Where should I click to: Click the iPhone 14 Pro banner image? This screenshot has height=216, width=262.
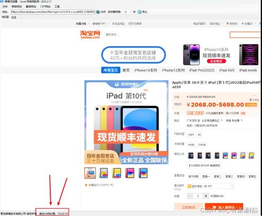pos(191,55)
